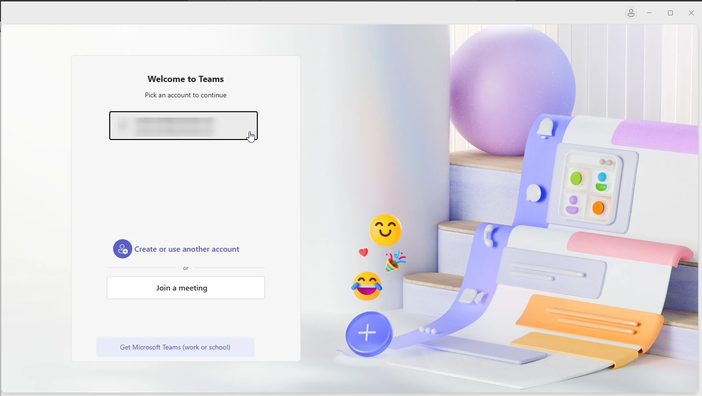This screenshot has height=396, width=702.
Task: Click the party popper emoji
Action: point(396,261)
